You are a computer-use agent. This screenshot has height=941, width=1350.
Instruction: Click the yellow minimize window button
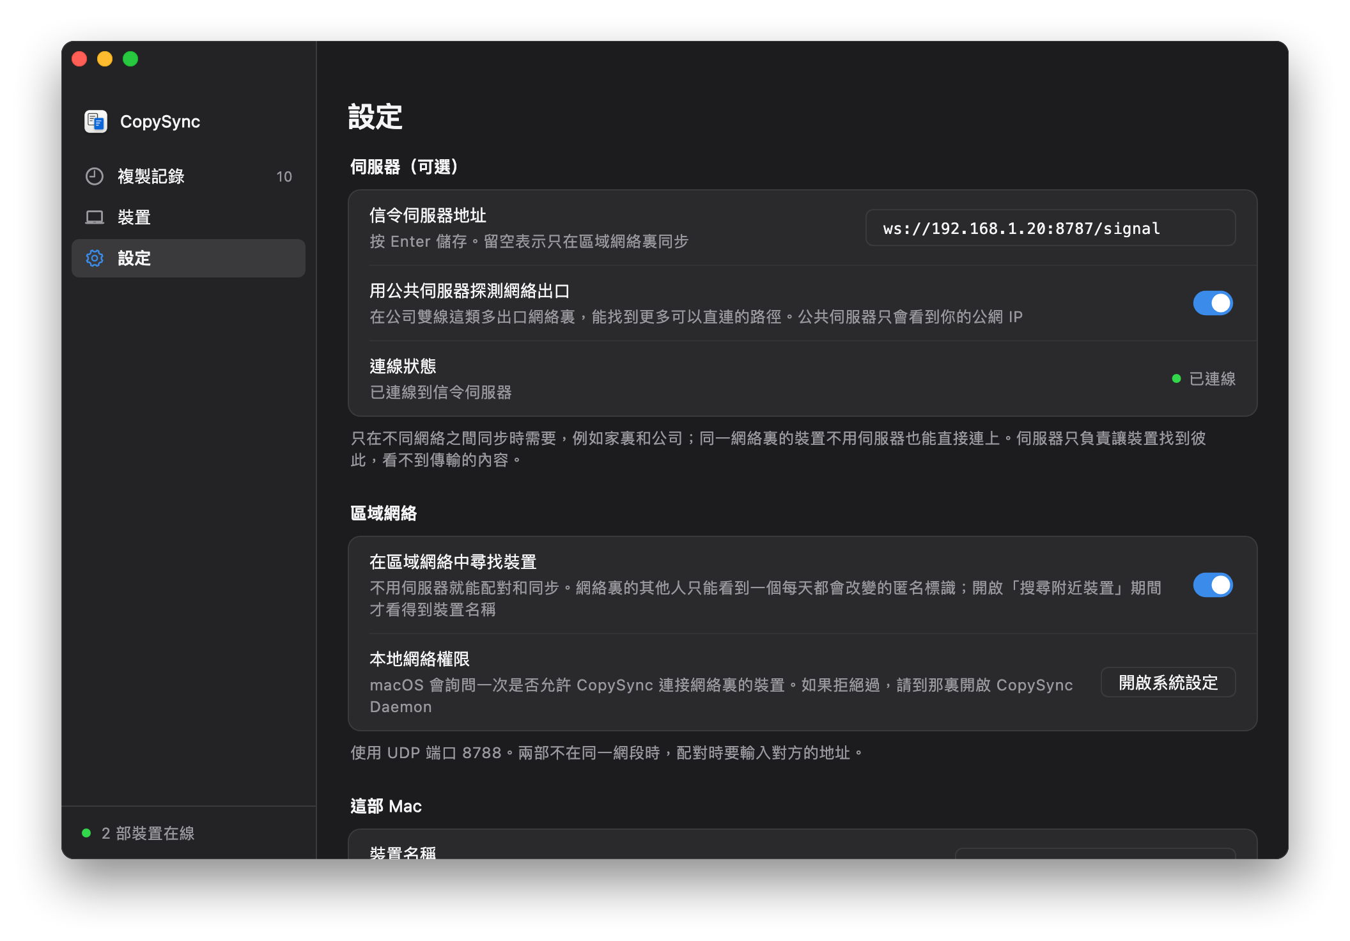coord(105,59)
